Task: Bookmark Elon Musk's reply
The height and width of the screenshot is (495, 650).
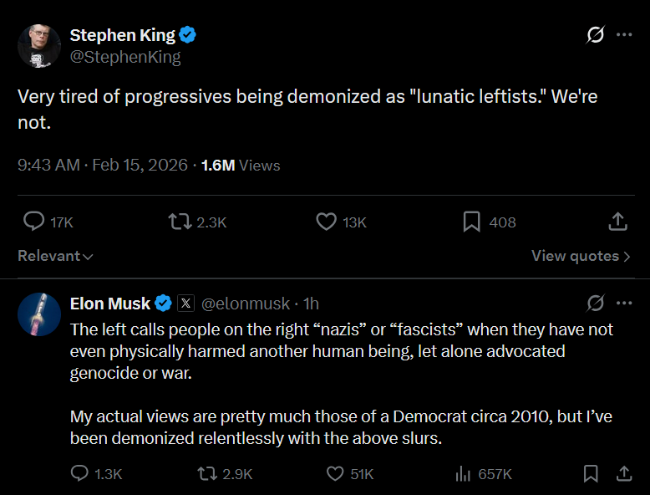Action: click(591, 473)
